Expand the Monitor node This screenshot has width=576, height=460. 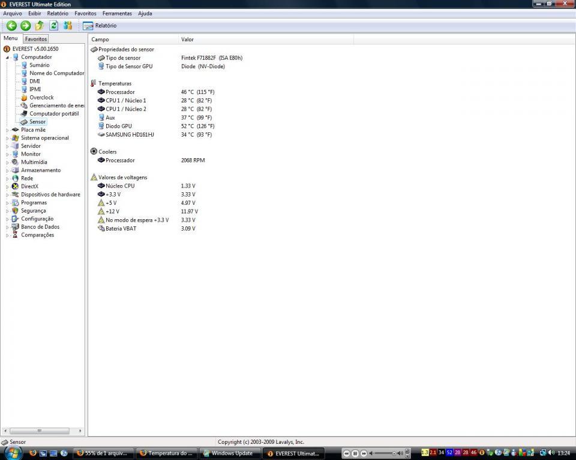[7, 154]
